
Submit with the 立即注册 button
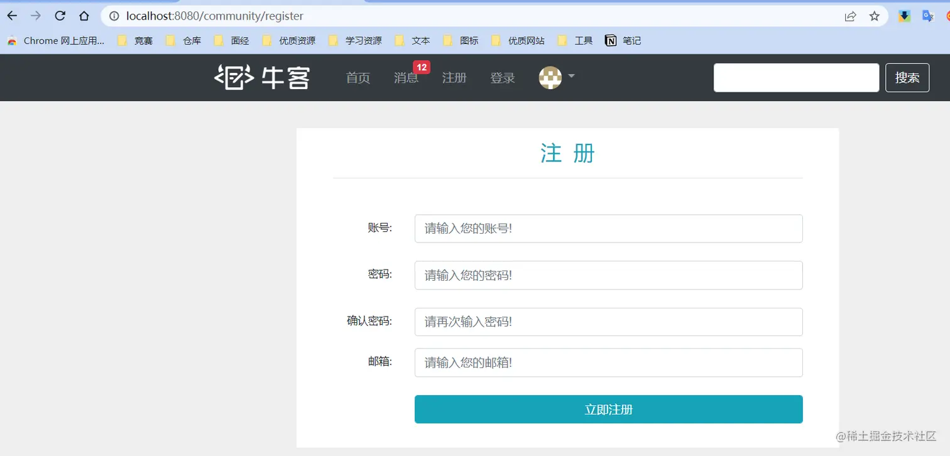click(608, 410)
